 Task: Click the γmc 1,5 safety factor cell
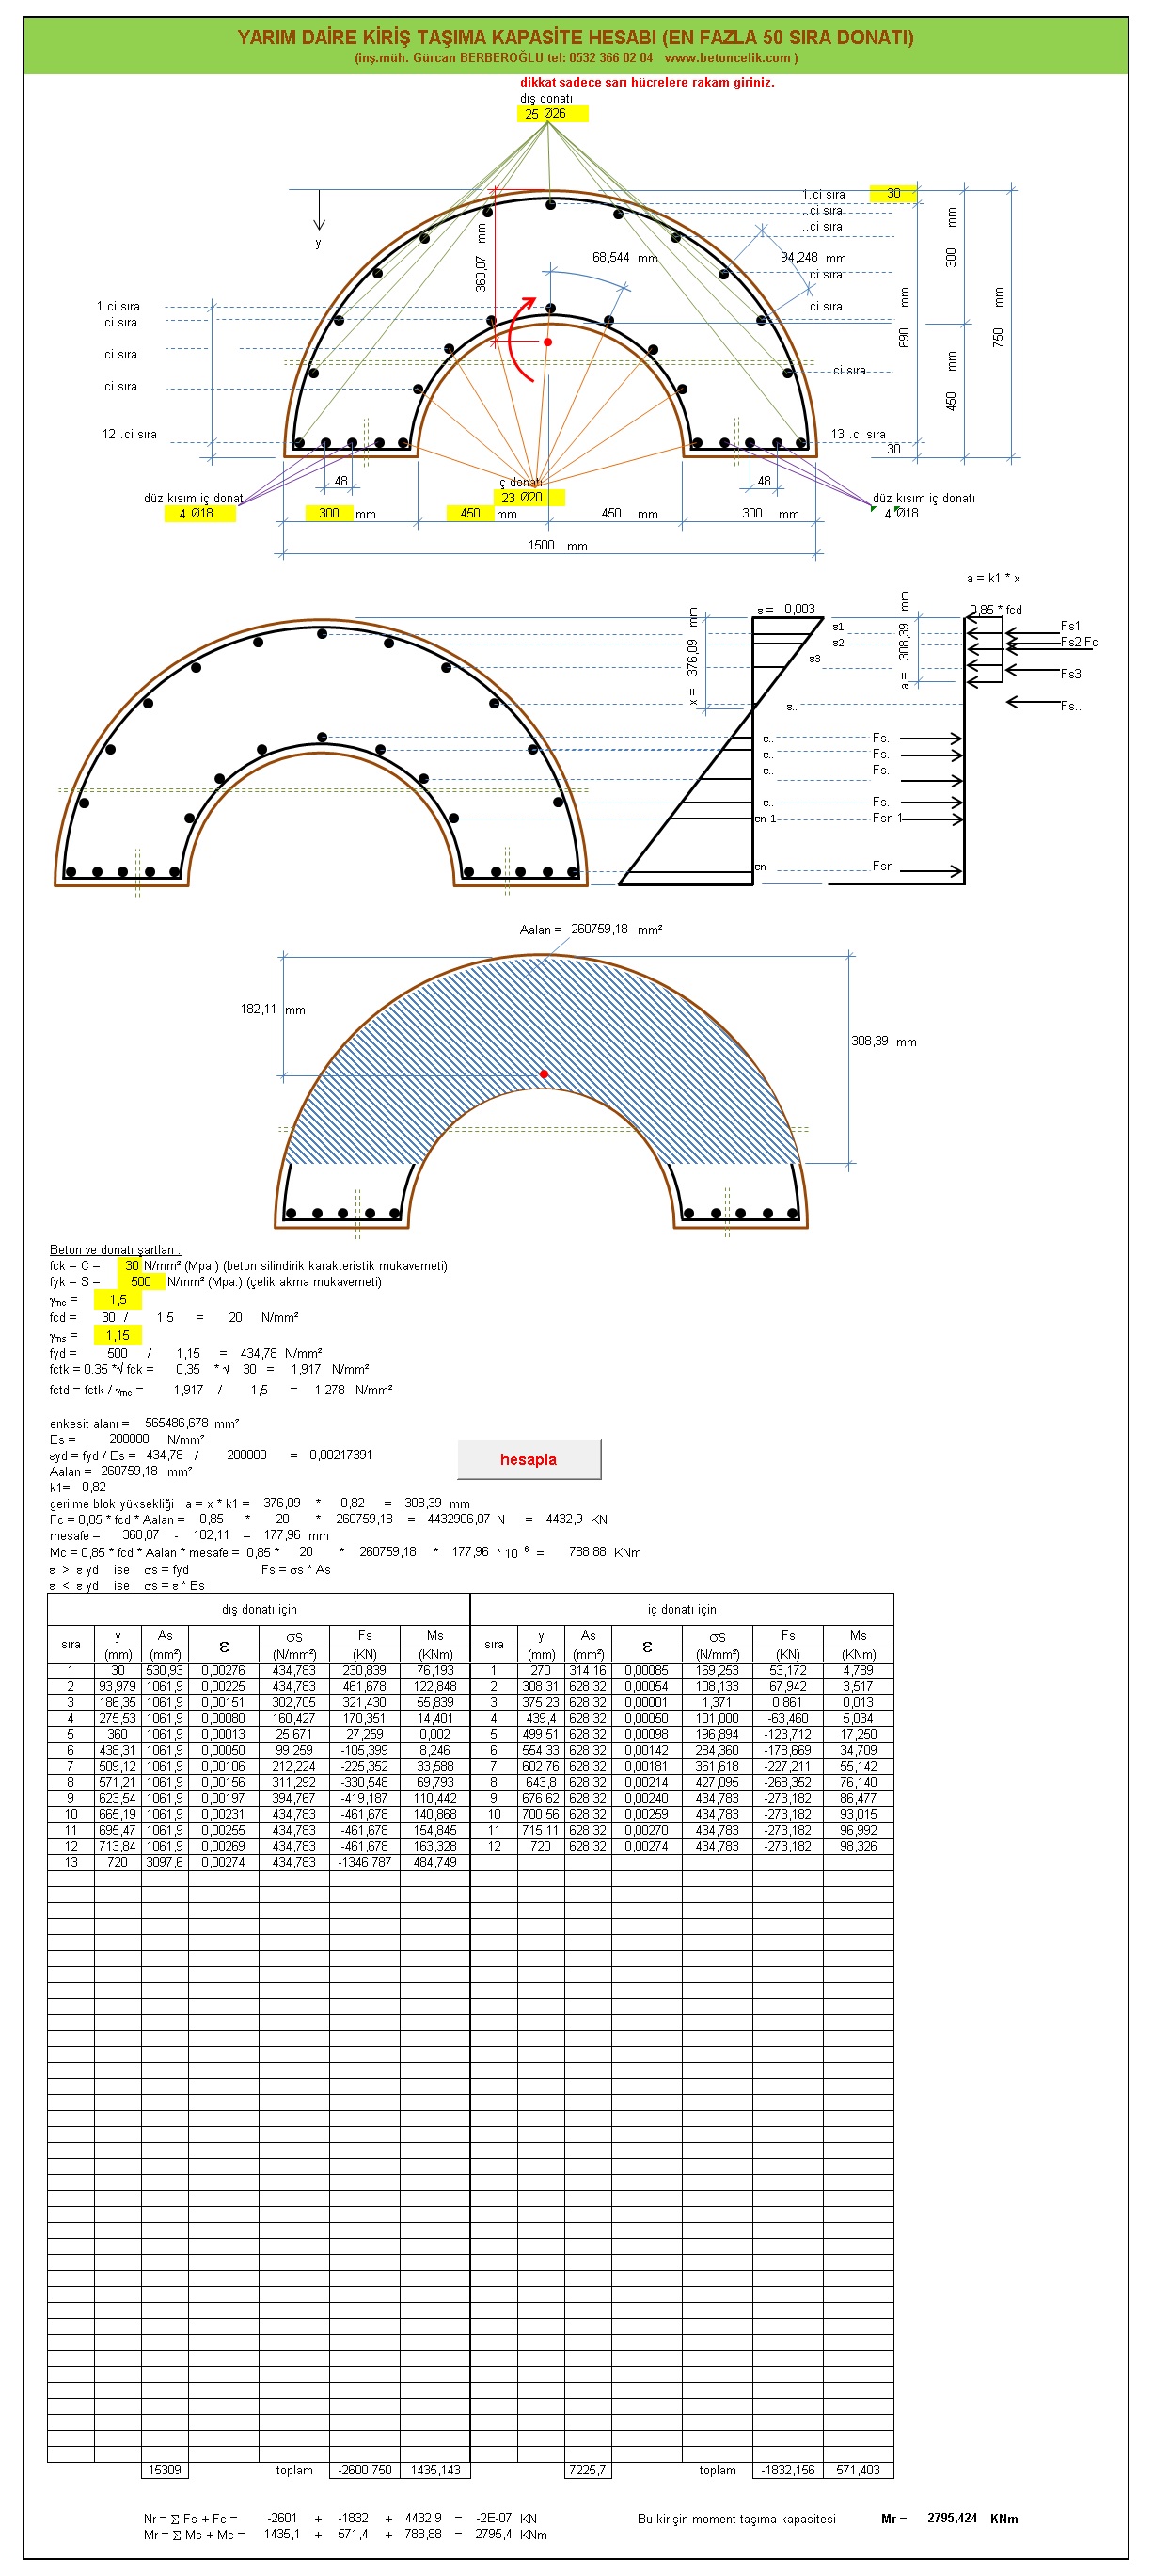(118, 1299)
